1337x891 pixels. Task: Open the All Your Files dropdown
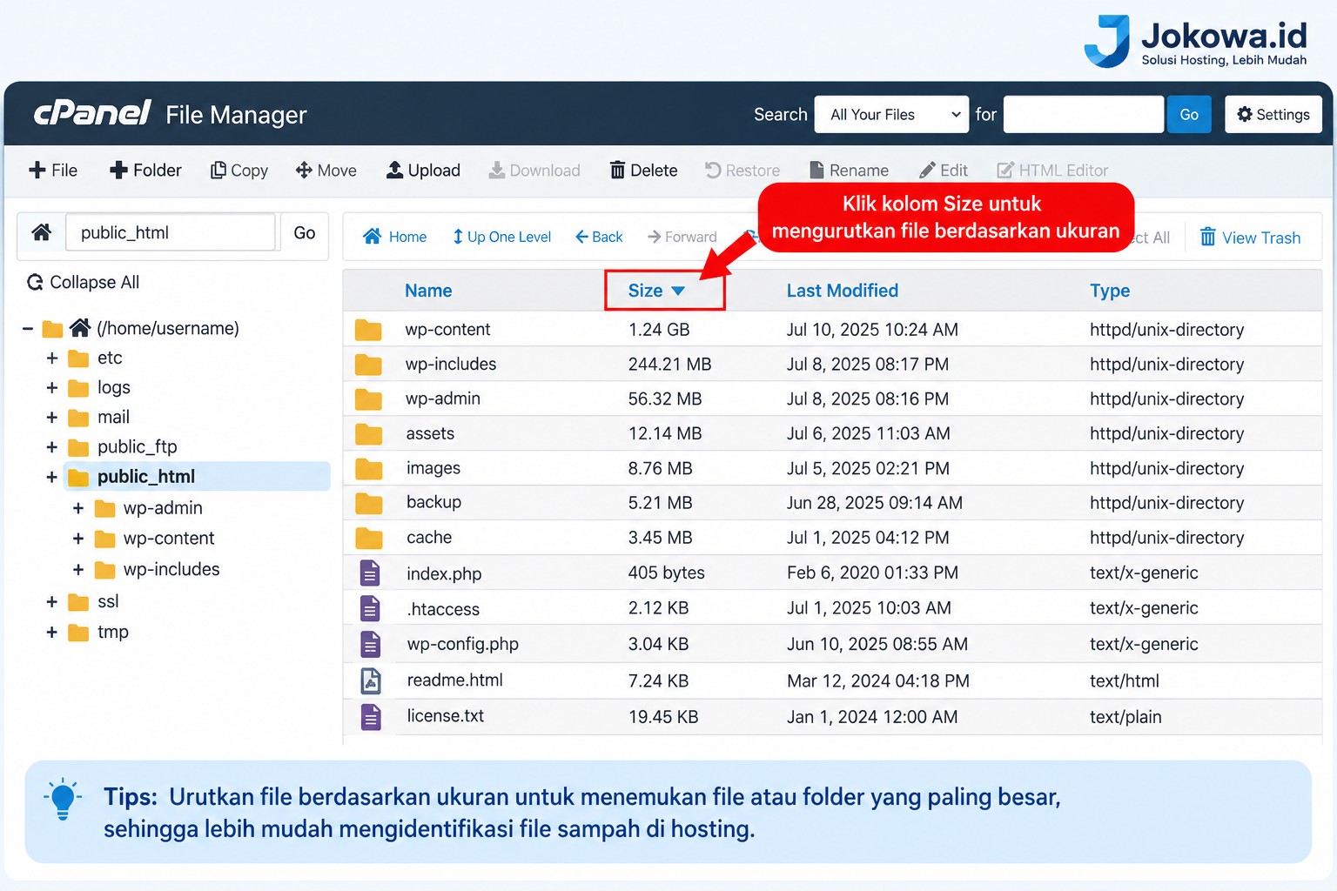point(891,114)
